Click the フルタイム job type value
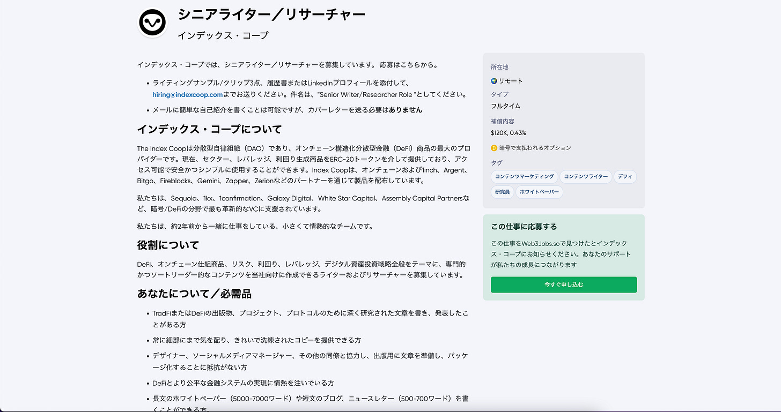The image size is (781, 412). (505, 106)
